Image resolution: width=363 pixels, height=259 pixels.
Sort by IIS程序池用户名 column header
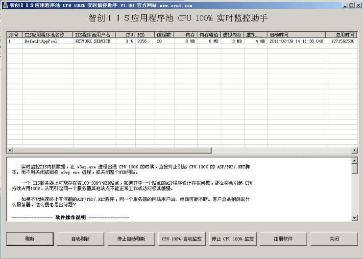94,35
